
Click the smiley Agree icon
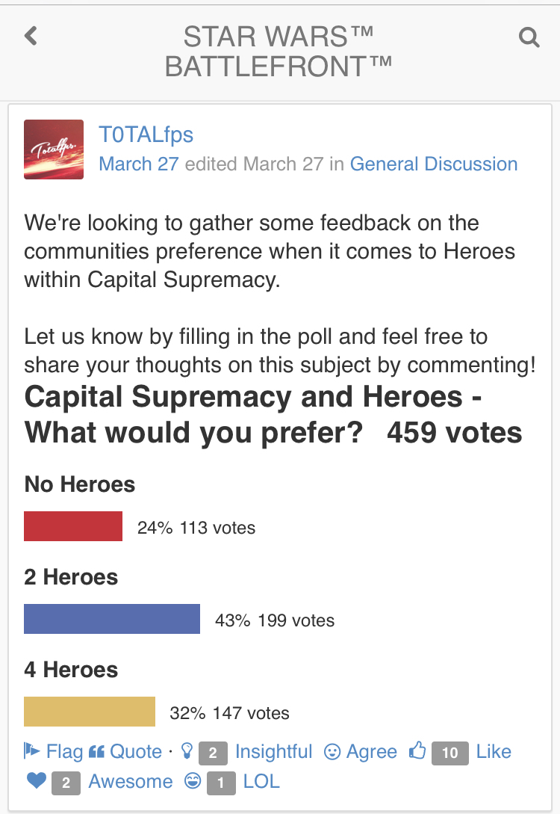(x=332, y=751)
